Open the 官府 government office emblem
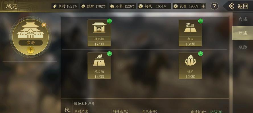Image resolution: width=253 pixels, height=113 pixels. click(30, 37)
